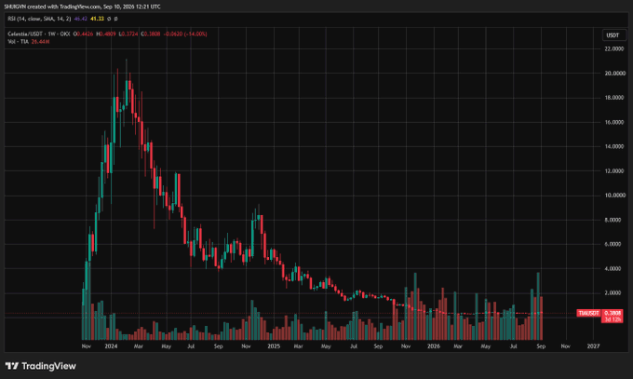Click the RSI value 46.42 in purple
633x379 pixels.
point(81,19)
